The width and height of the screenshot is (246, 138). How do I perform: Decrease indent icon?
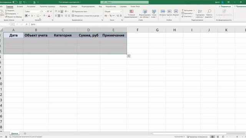point(66,16)
